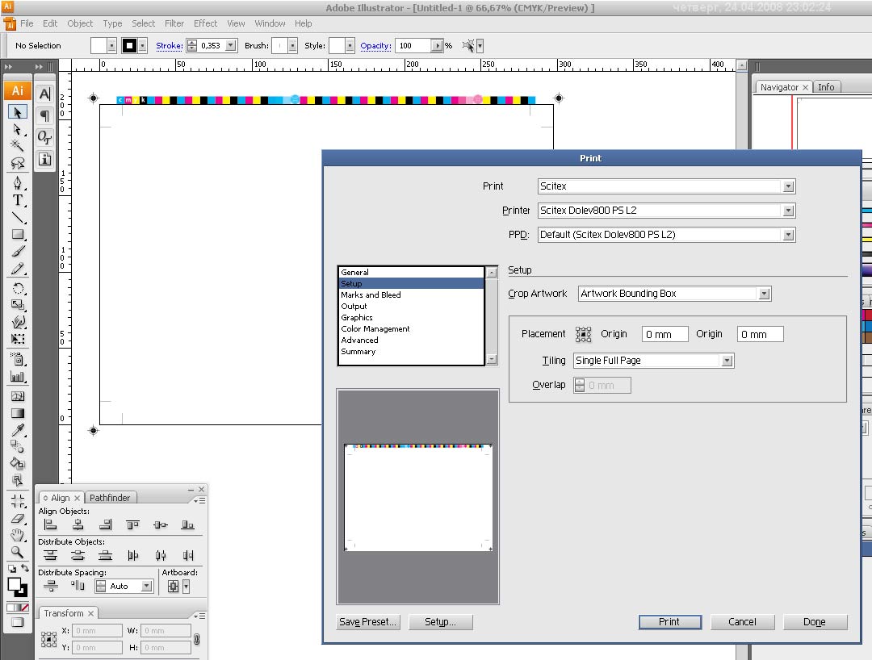Viewport: 872px width, 660px height.
Task: Click Vertical Distribute Top icon
Action: [x=51, y=555]
